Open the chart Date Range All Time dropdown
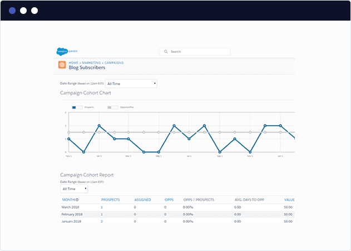 pos(131,83)
